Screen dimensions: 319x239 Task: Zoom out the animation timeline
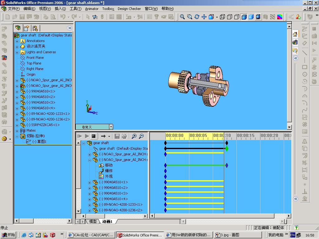(x=141, y=136)
